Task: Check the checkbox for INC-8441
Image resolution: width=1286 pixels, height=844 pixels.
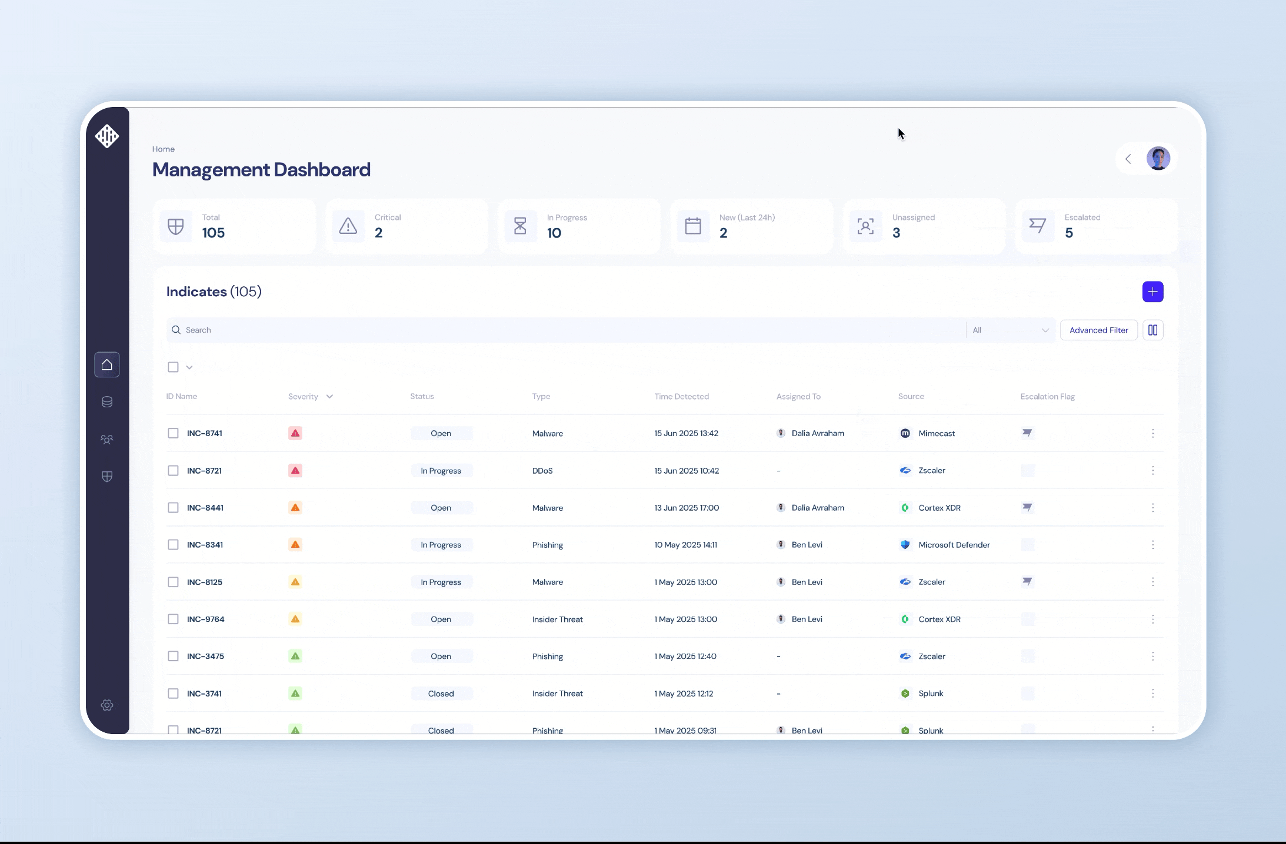Action: [173, 507]
